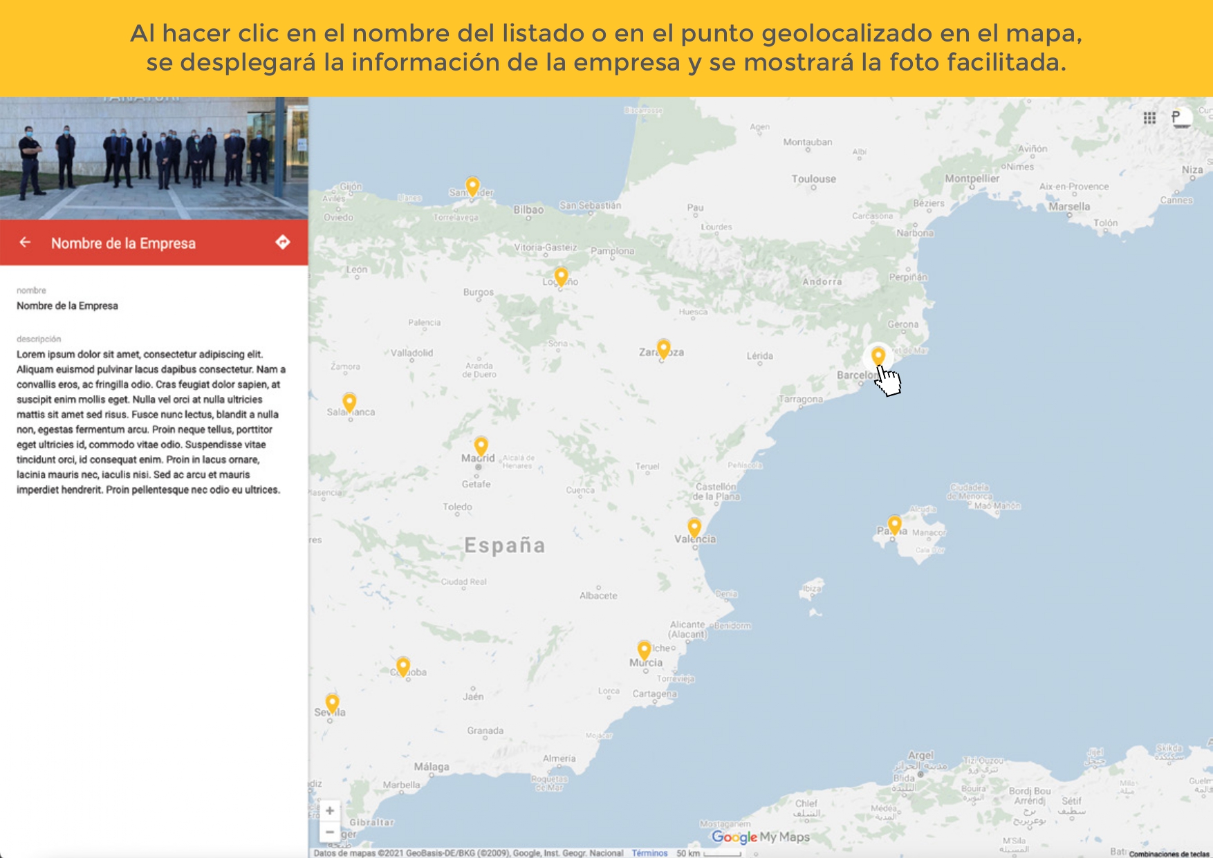The image size is (1213, 858).
Task: Click the 'nombre' field value under header
Action: [67, 306]
